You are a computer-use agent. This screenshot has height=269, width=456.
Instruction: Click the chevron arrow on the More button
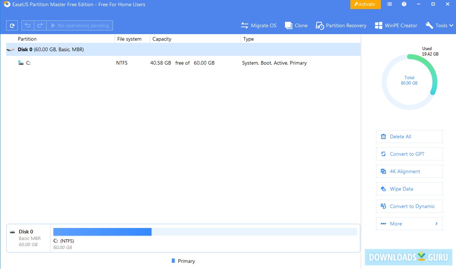(436, 224)
